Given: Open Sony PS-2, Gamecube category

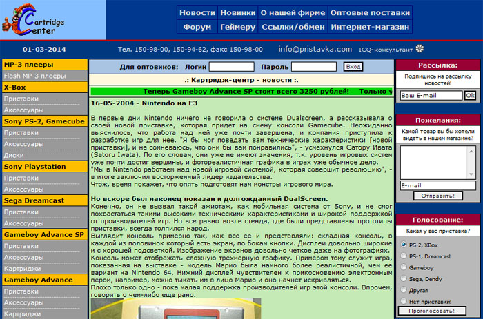Looking at the screenshot, I should (45, 121).
